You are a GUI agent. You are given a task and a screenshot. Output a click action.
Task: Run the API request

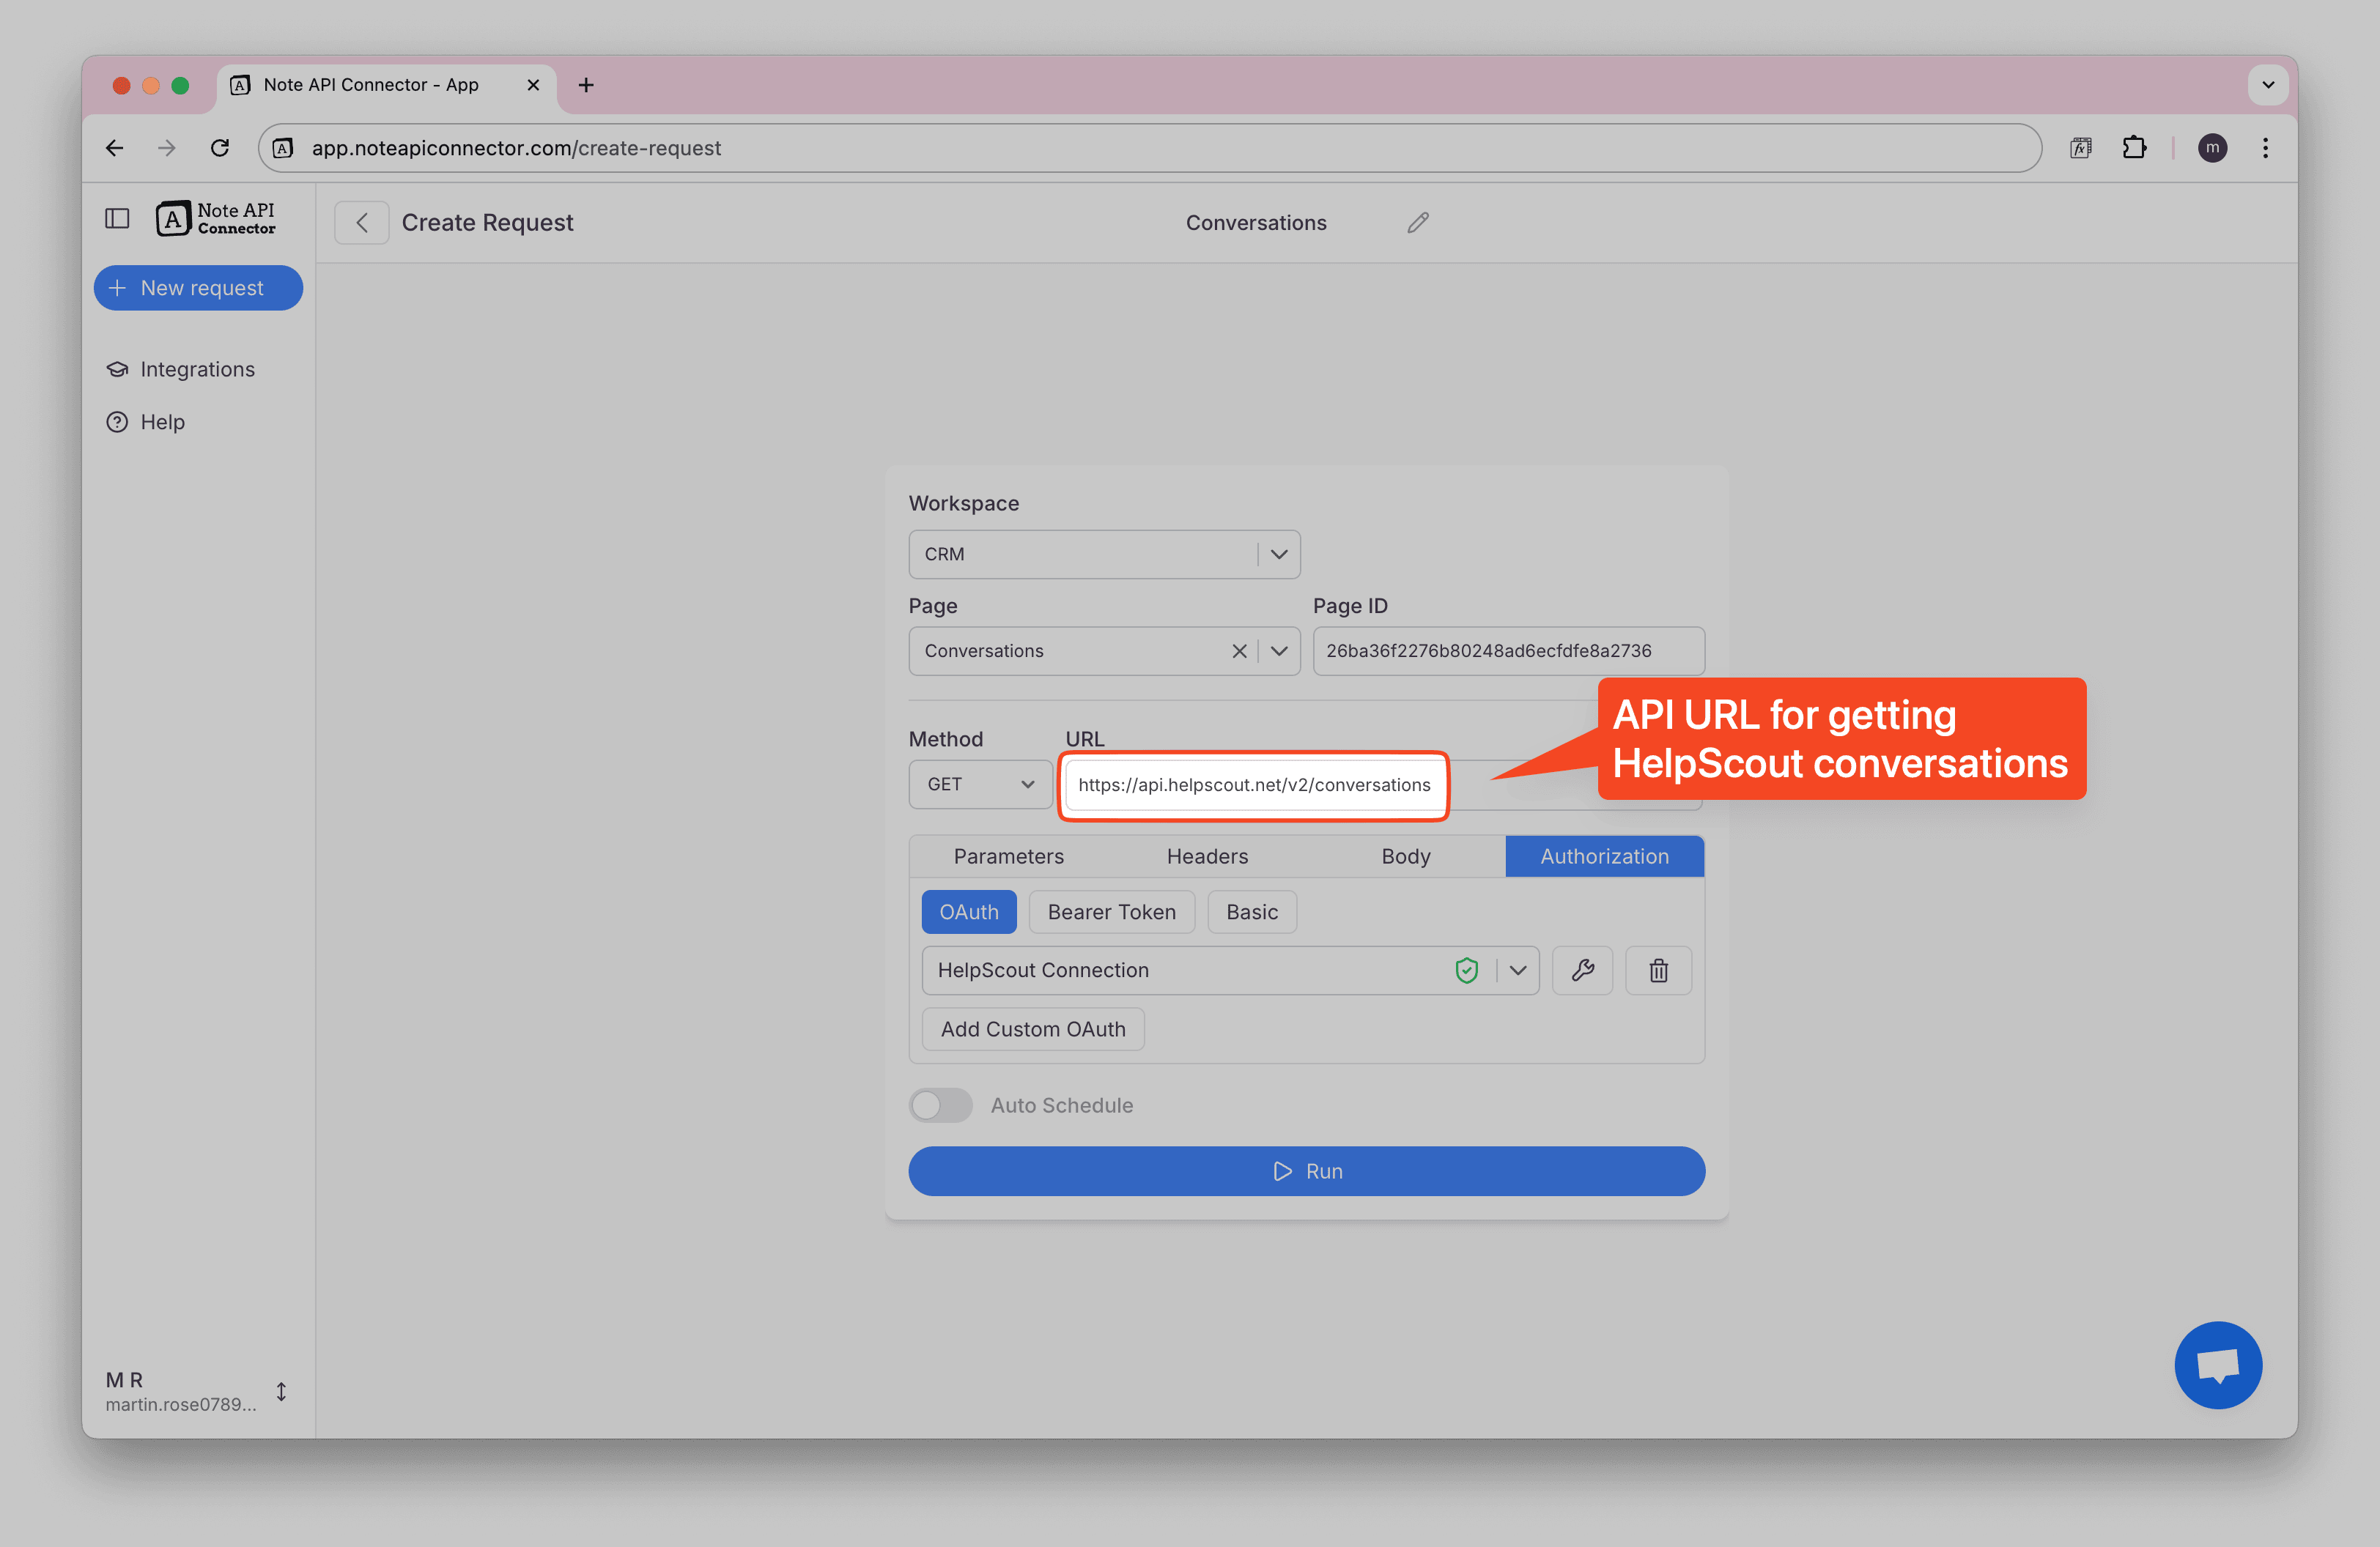click(x=1306, y=1171)
